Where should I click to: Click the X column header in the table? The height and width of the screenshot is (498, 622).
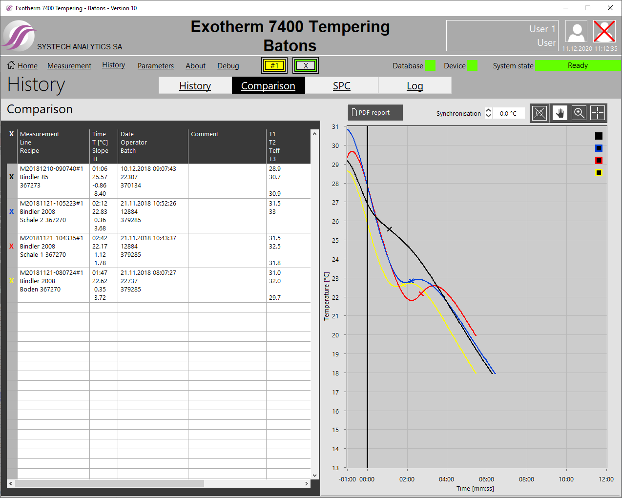(x=12, y=134)
